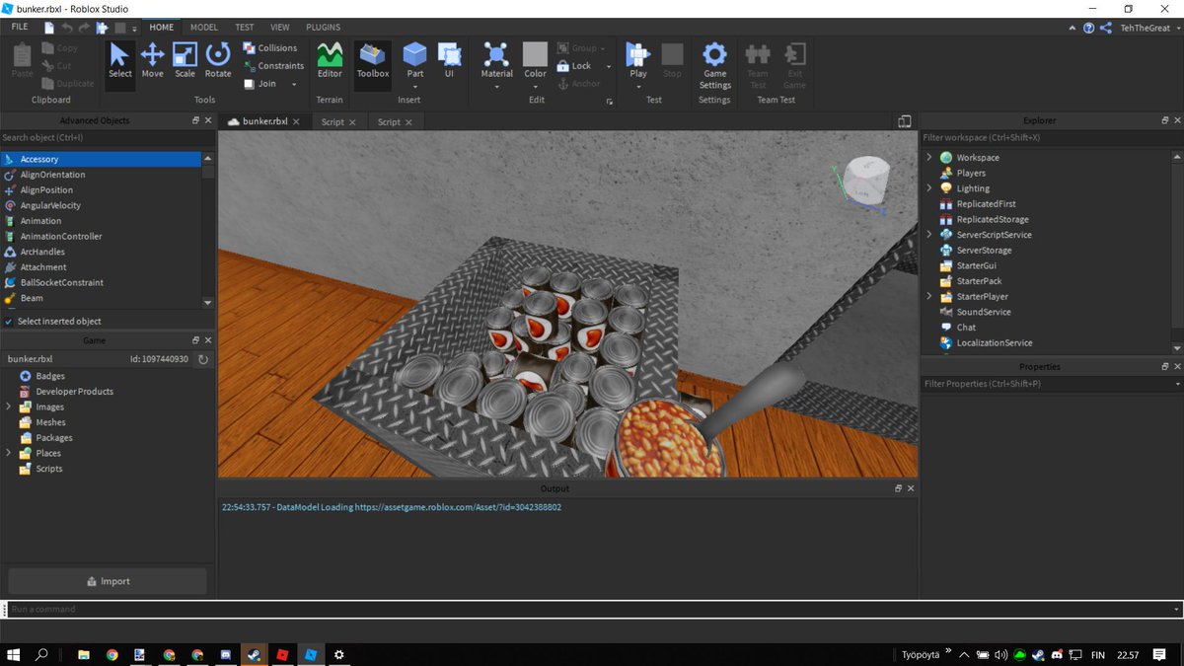
Task: Open TehTheGreat account menu
Action: coord(1150,28)
